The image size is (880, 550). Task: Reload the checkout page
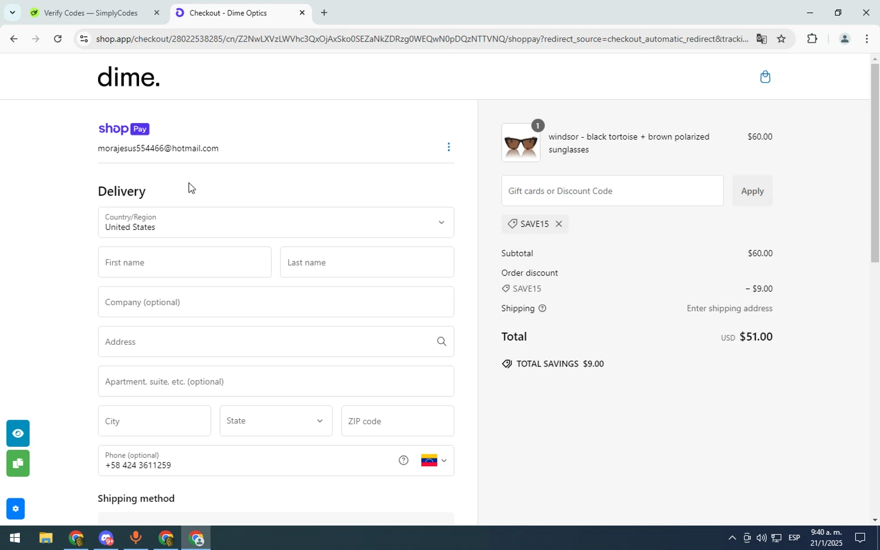point(57,39)
